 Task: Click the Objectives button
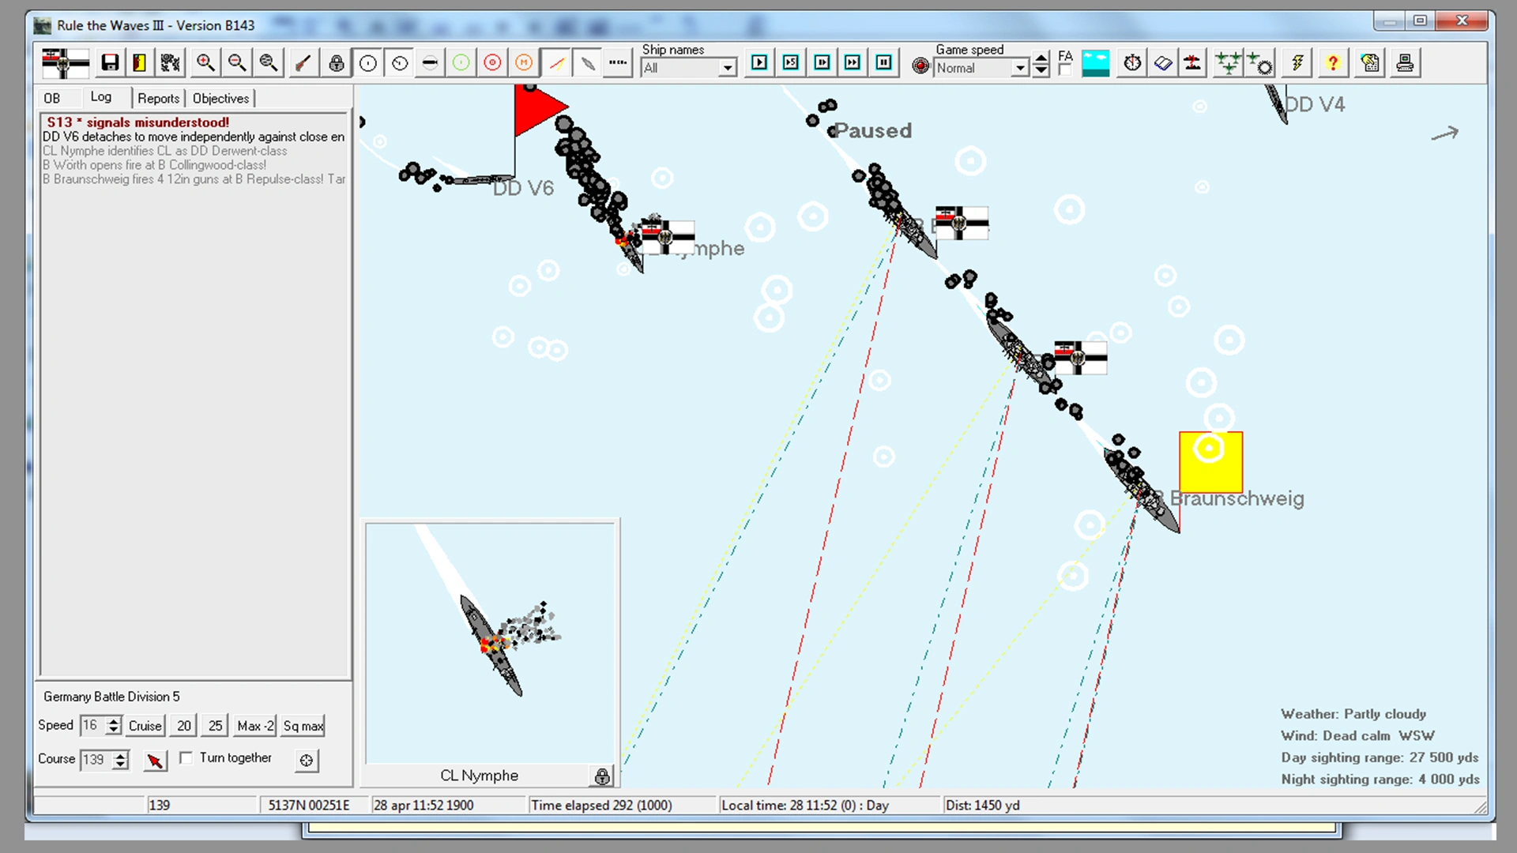click(x=220, y=98)
